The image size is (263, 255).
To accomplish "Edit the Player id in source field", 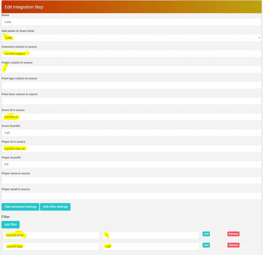I will (x=131, y=149).
